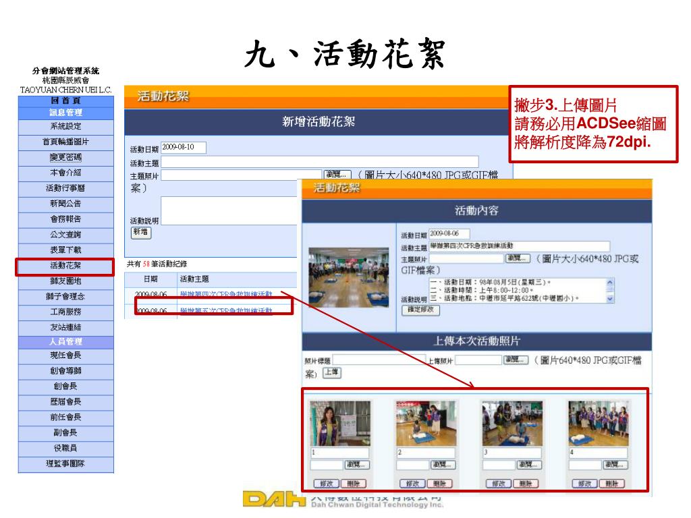691x518 pixels.
Task: Open 舉辦第五次CPR急救訓練活動 link in list
Action: [x=226, y=310]
